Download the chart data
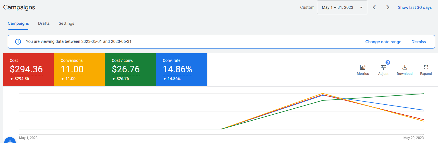 coord(405,67)
